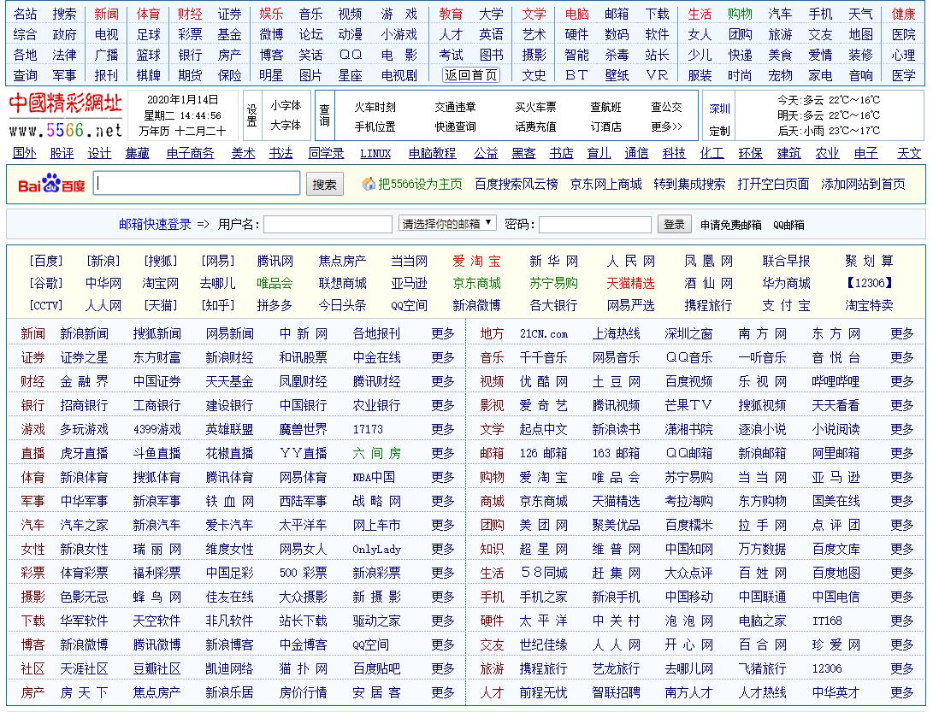Click 更多 in the 音乐 row
This screenshot has width=933, height=712.
tap(902, 357)
